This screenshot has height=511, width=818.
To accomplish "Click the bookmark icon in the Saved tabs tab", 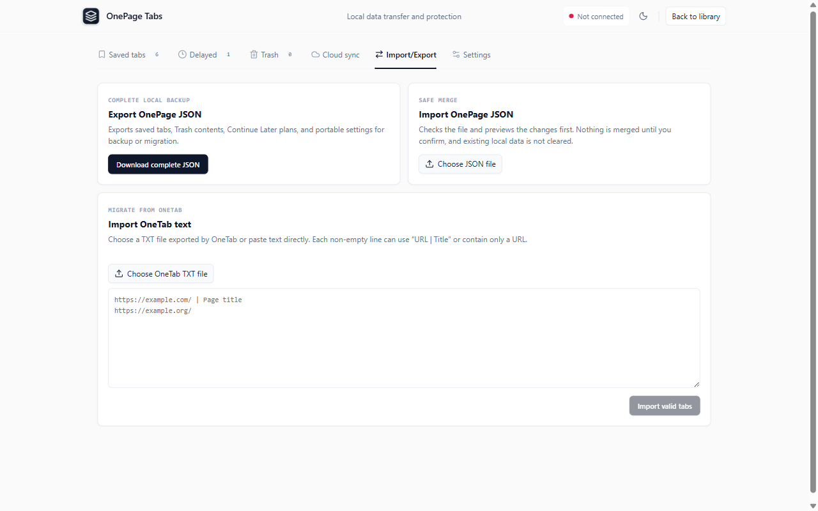I will [x=102, y=54].
